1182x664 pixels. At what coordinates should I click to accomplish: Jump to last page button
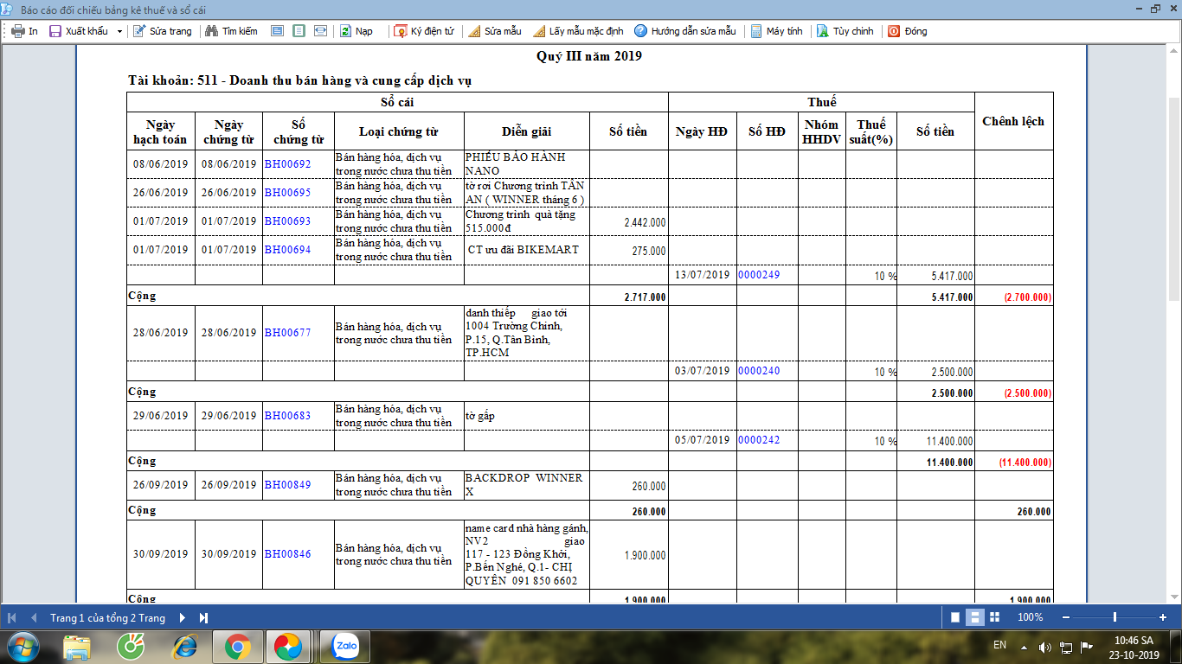pos(204,618)
